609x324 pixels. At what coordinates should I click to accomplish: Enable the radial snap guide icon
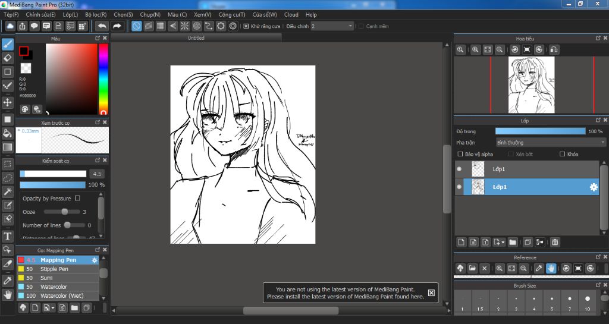coord(184,26)
